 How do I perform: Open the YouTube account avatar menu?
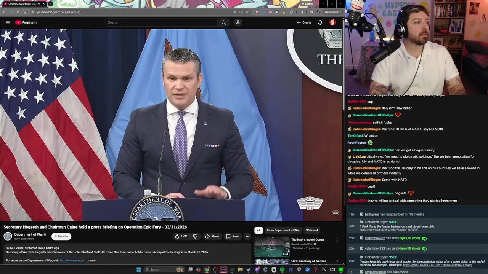[x=332, y=22]
